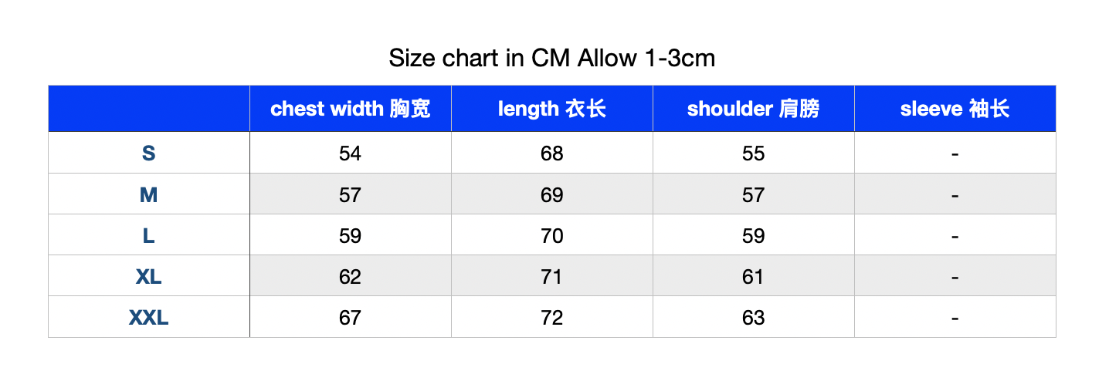Click the XXL size row label
The height and width of the screenshot is (381, 1109).
pyautogui.click(x=149, y=317)
